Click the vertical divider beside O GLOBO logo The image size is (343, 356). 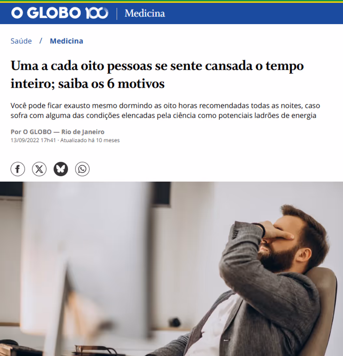(x=117, y=14)
